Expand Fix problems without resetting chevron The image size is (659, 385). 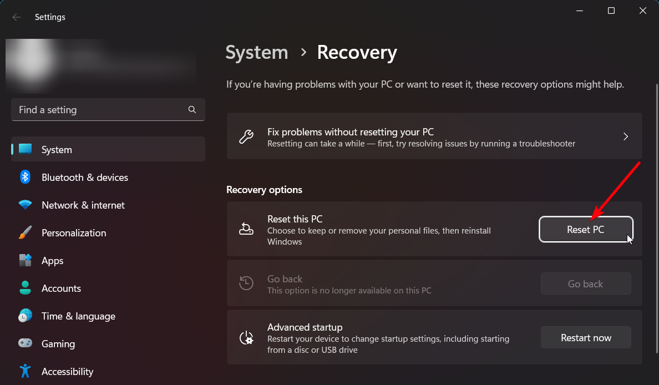click(x=626, y=136)
